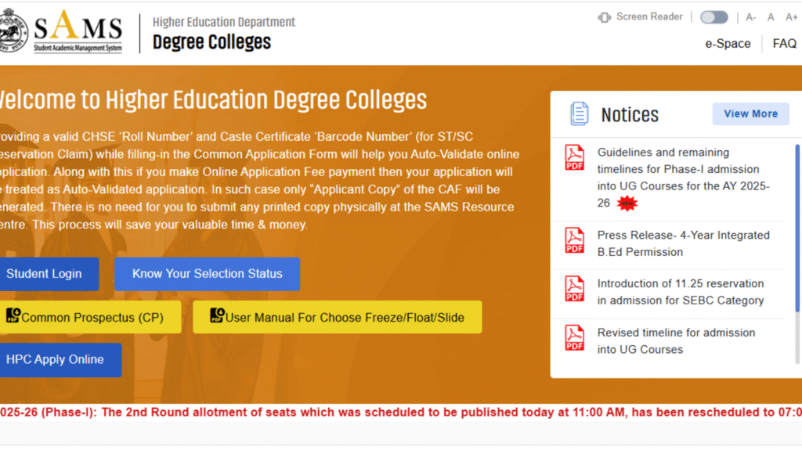Open the PDF icon for B.Ed Press Release
This screenshot has width=802, height=450.
[575, 240]
